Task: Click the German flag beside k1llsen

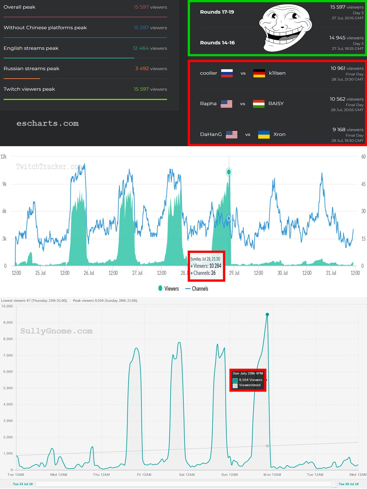Action: [259, 73]
